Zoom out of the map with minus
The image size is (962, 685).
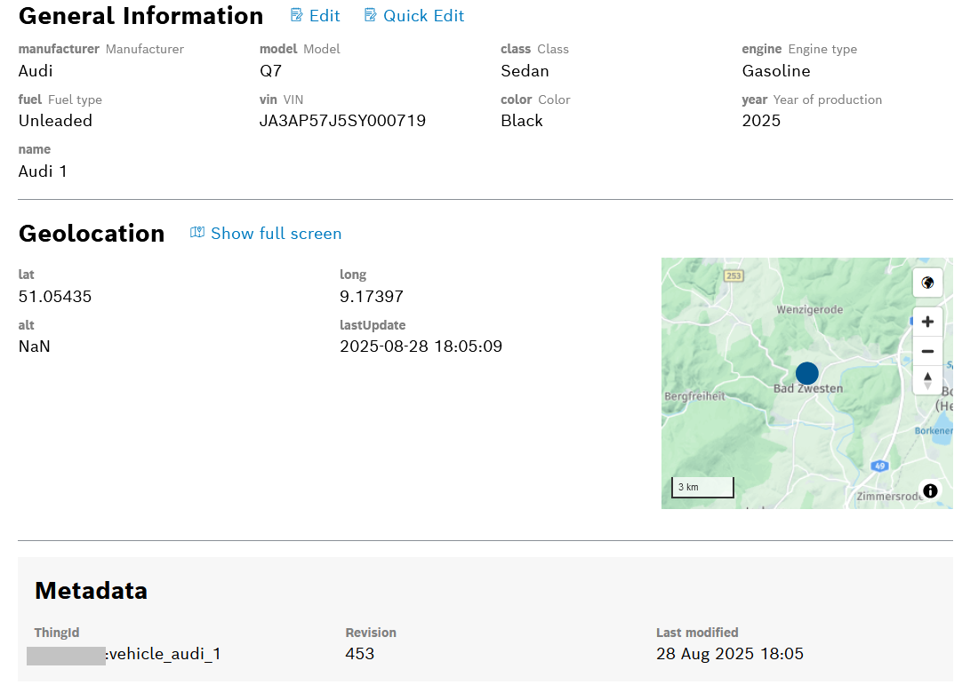coord(927,351)
